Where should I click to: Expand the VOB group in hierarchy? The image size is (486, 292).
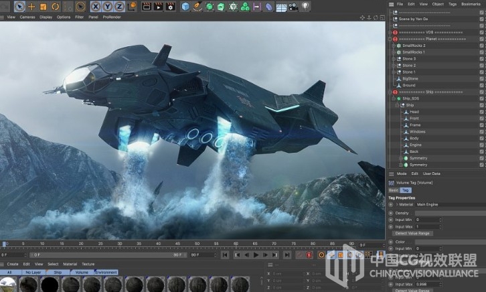390,32
